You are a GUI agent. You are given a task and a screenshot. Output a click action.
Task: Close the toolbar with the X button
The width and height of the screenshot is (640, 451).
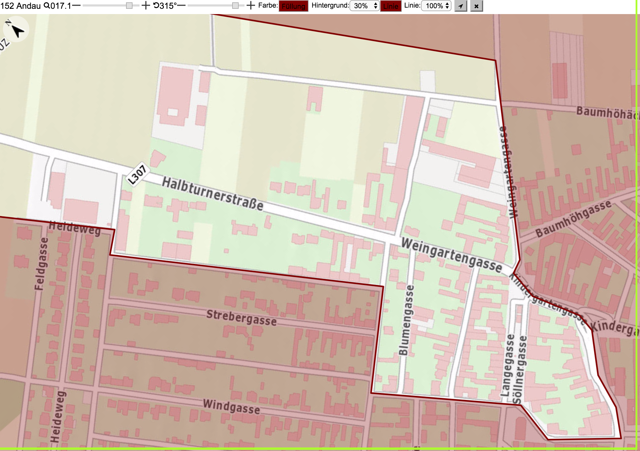coord(476,6)
